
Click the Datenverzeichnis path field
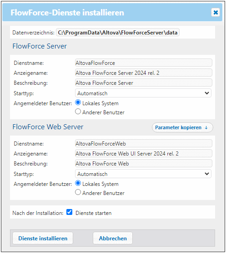118,33
